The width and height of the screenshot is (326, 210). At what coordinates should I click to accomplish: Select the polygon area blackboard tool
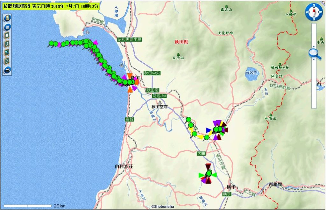tap(7, 35)
